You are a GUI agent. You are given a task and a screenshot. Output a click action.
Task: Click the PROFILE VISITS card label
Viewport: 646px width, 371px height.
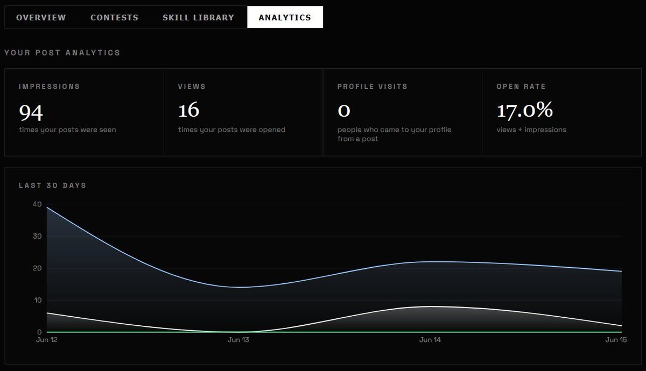[x=373, y=86]
